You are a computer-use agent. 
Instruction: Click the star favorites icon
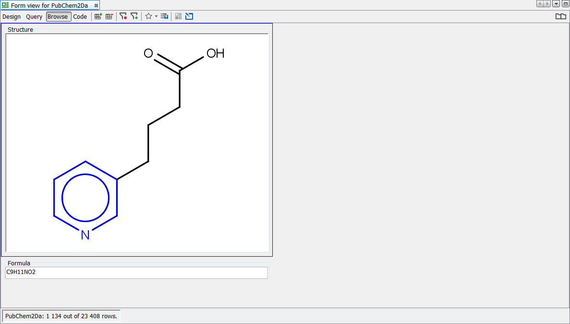148,16
